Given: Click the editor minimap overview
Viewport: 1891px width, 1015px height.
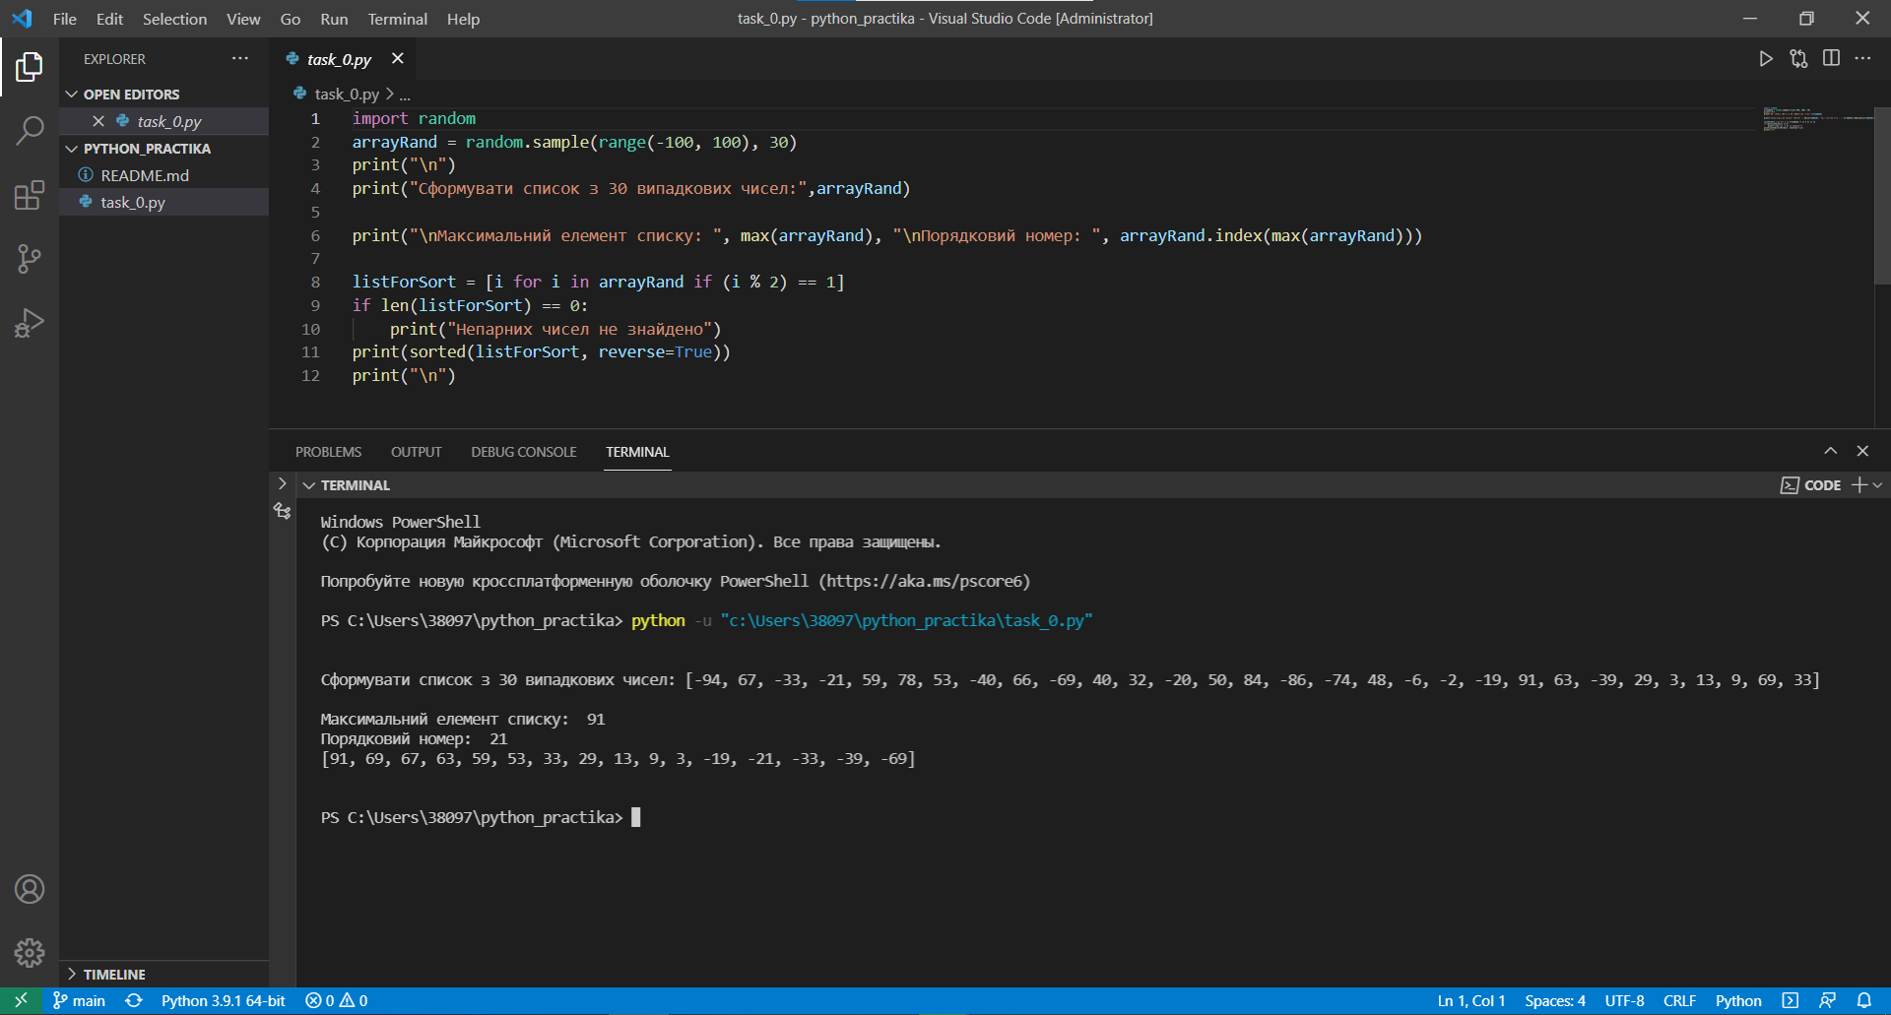Looking at the screenshot, I should pyautogui.click(x=1817, y=120).
